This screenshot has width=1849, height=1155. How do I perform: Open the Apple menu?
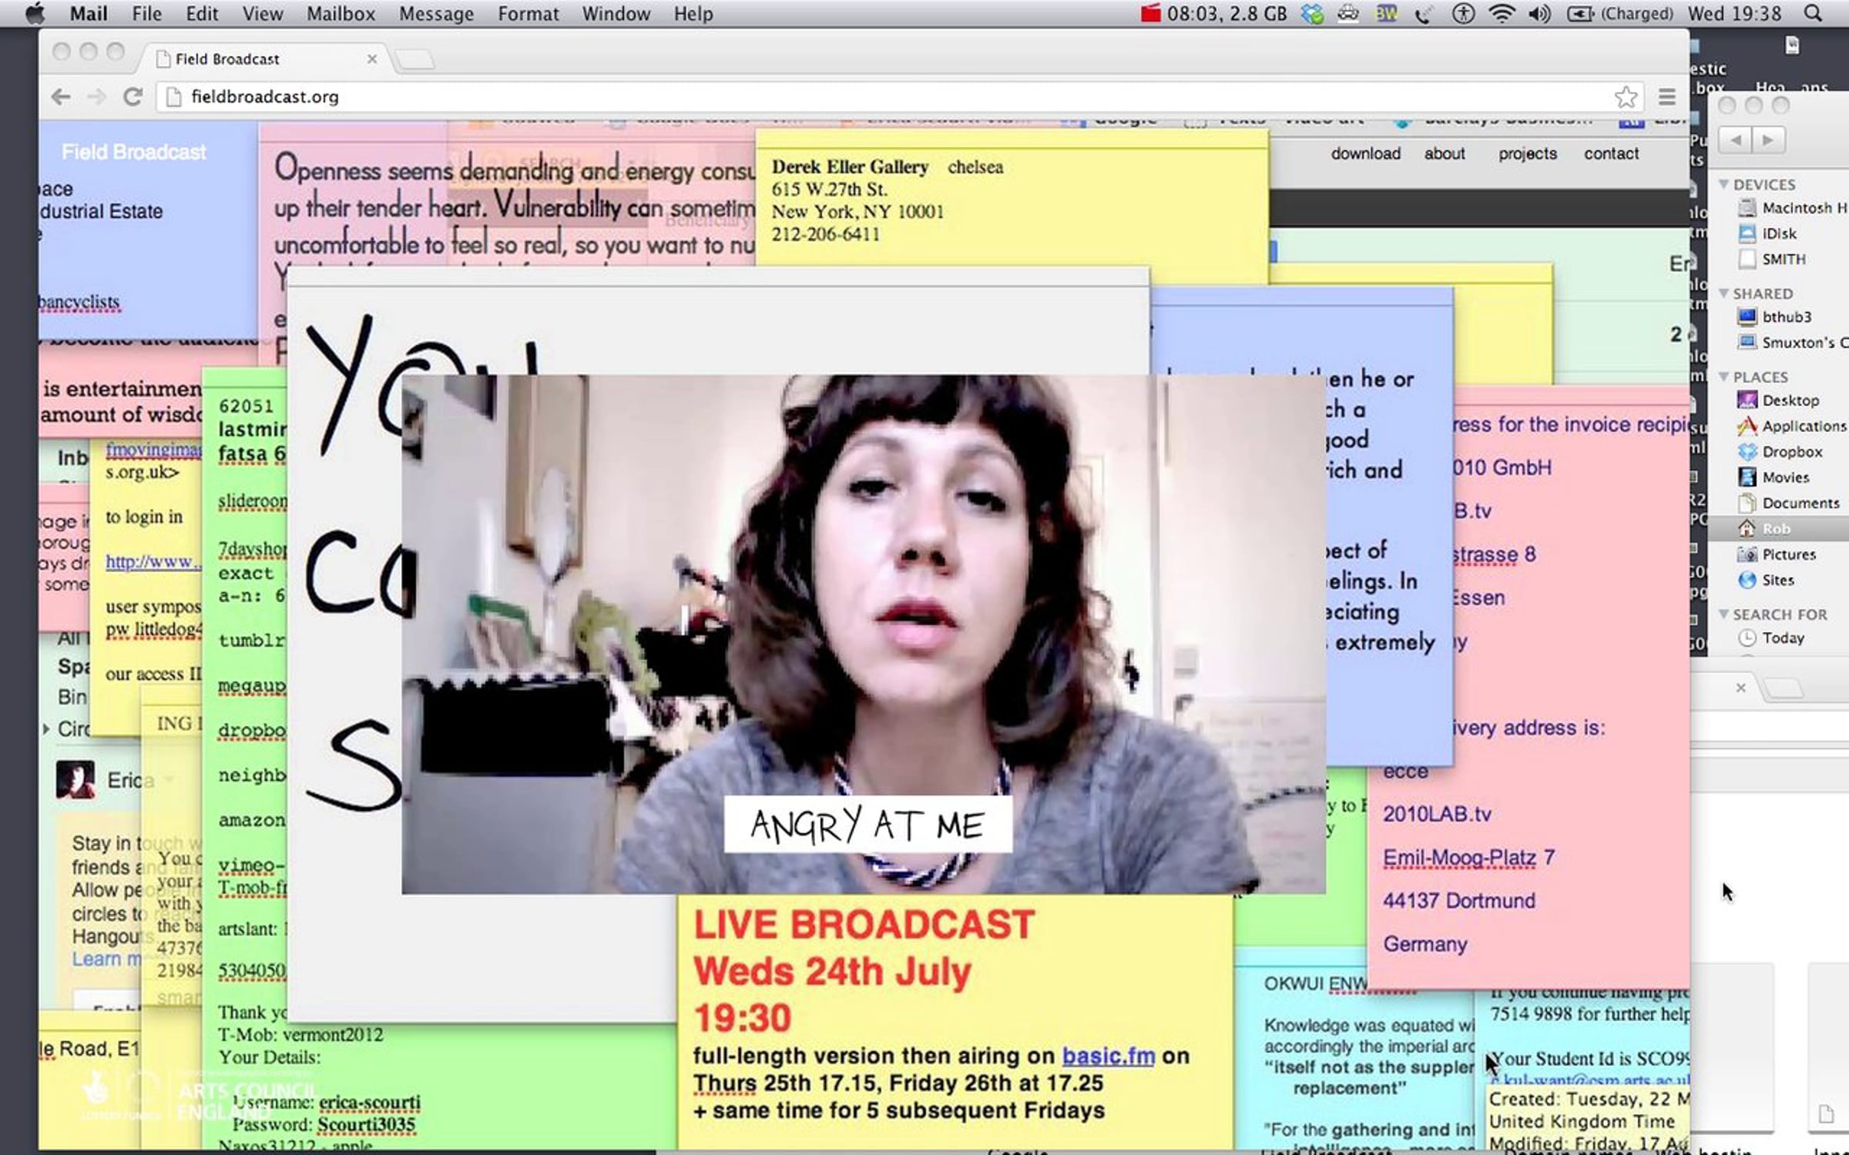35,14
